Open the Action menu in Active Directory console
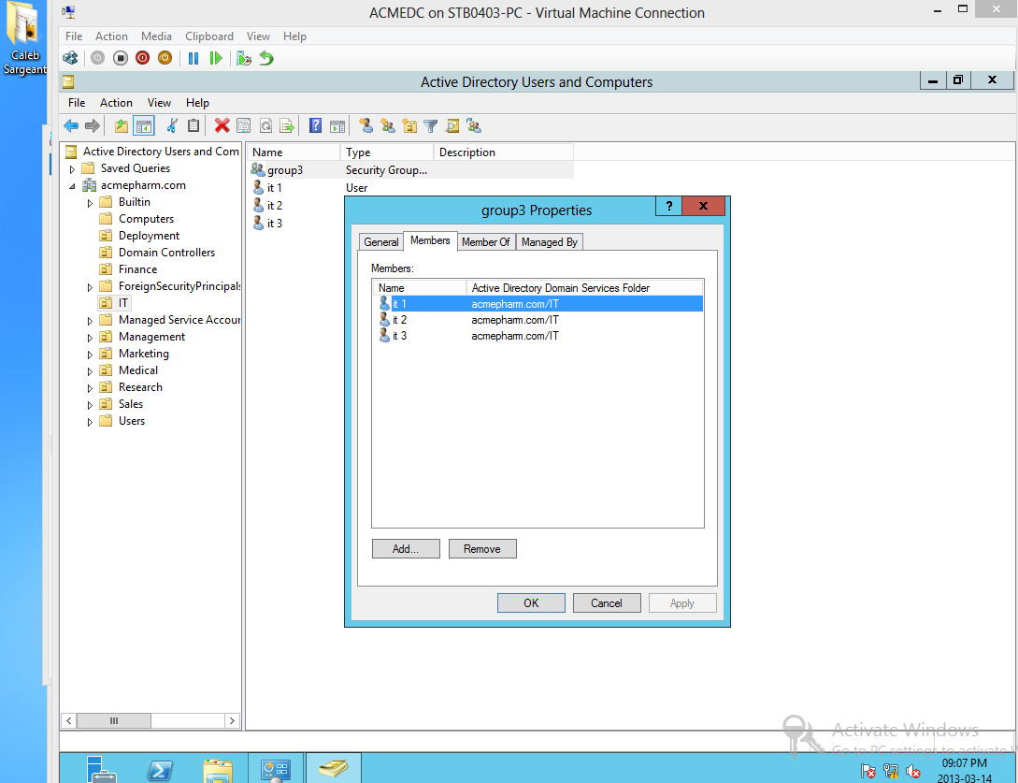1018x783 pixels. 116,103
